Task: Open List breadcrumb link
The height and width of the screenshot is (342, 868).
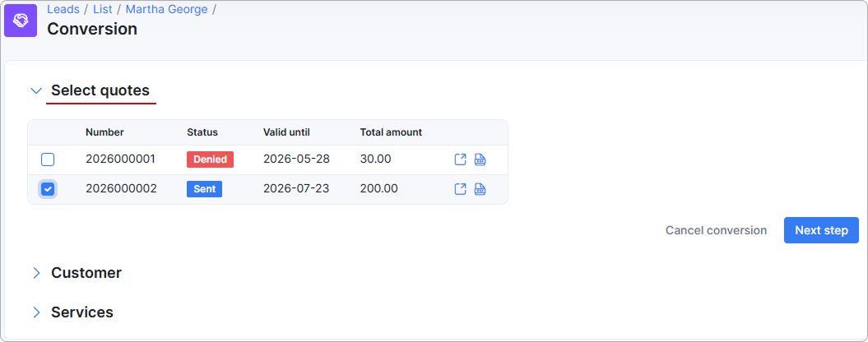Action: 102,9
